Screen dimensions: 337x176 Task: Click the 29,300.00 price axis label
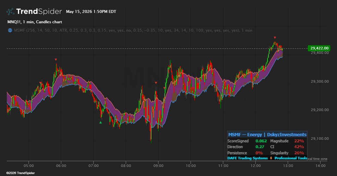[320, 81]
